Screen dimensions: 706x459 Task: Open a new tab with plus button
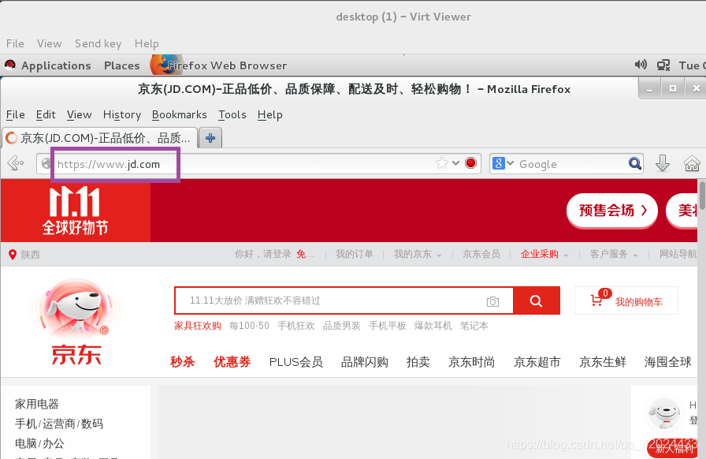click(x=210, y=138)
